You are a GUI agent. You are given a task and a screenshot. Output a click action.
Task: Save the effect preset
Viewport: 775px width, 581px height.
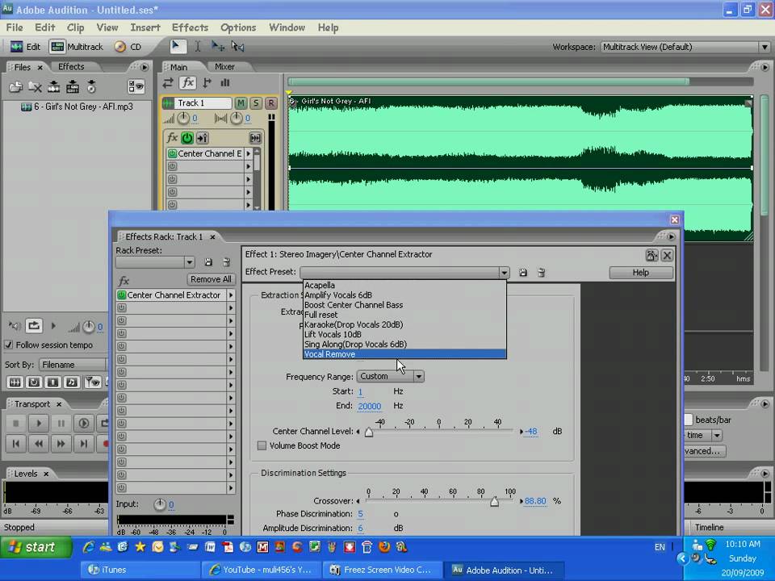(x=523, y=273)
